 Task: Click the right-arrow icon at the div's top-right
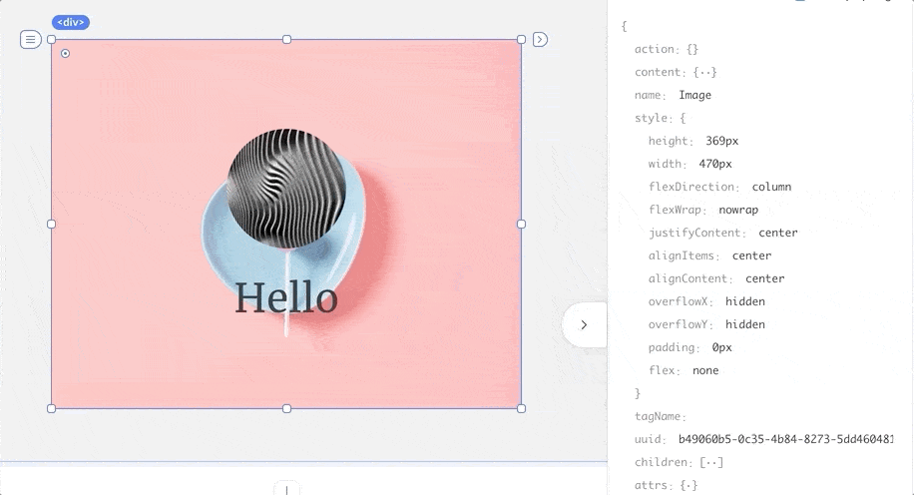[x=541, y=40]
